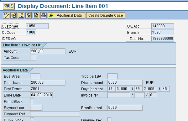Viewport: 188px width, 121px height.
Task: Select the Payt Terms ZB01 field
Action: coord(35,89)
